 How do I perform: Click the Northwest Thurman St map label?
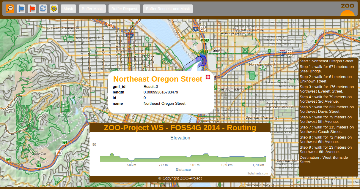62,28
